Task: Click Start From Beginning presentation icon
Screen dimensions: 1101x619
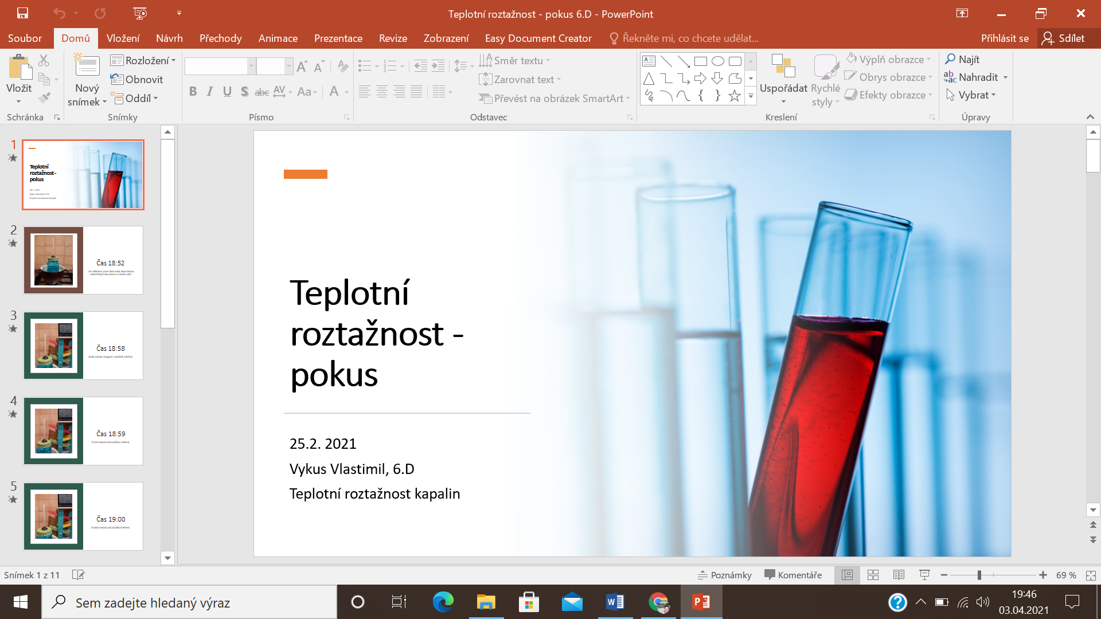Action: [139, 13]
